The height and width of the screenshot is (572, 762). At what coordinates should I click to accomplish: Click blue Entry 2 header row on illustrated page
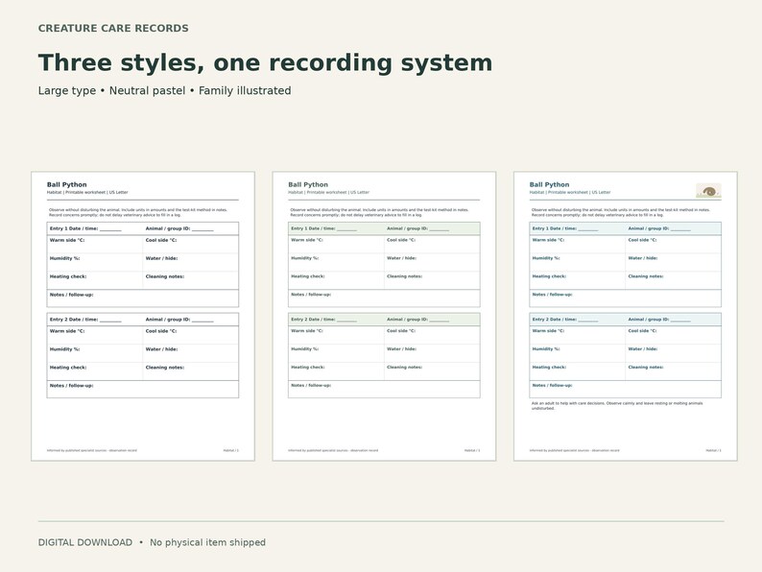tap(626, 320)
